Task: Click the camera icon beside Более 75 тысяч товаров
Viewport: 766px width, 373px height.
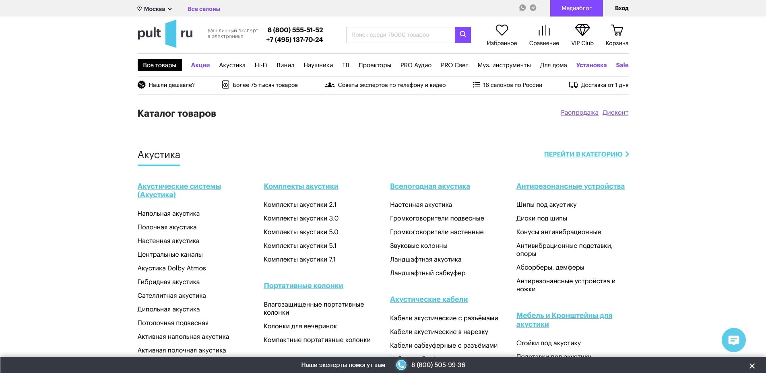Action: click(225, 85)
